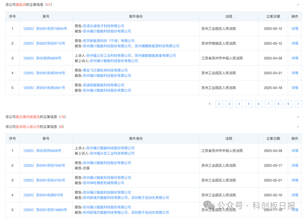
Task: Open case (2025)苏05民终6009号
Action: (42, 58)
